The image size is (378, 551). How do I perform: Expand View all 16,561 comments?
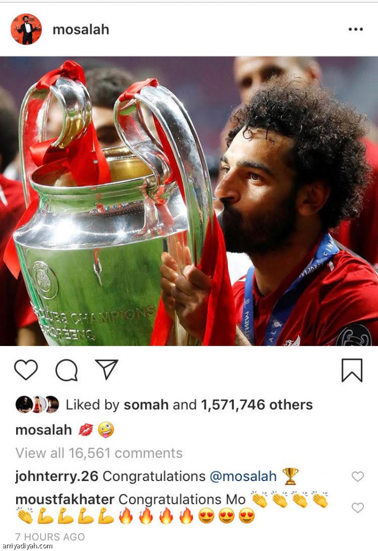point(99,453)
